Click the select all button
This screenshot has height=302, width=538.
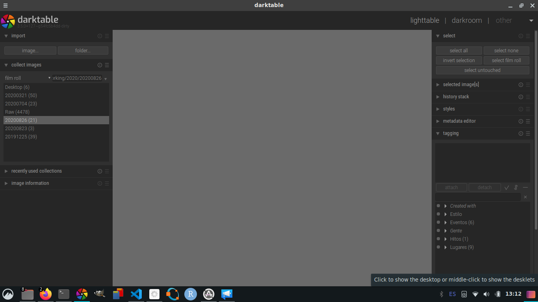(459, 51)
